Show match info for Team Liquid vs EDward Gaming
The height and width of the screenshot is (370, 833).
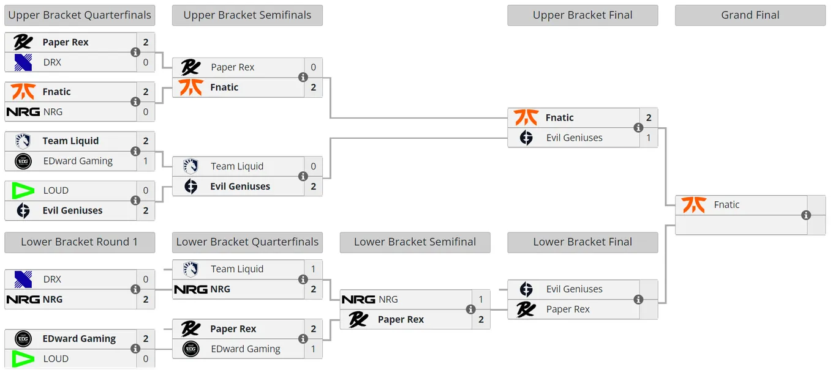coord(135,151)
